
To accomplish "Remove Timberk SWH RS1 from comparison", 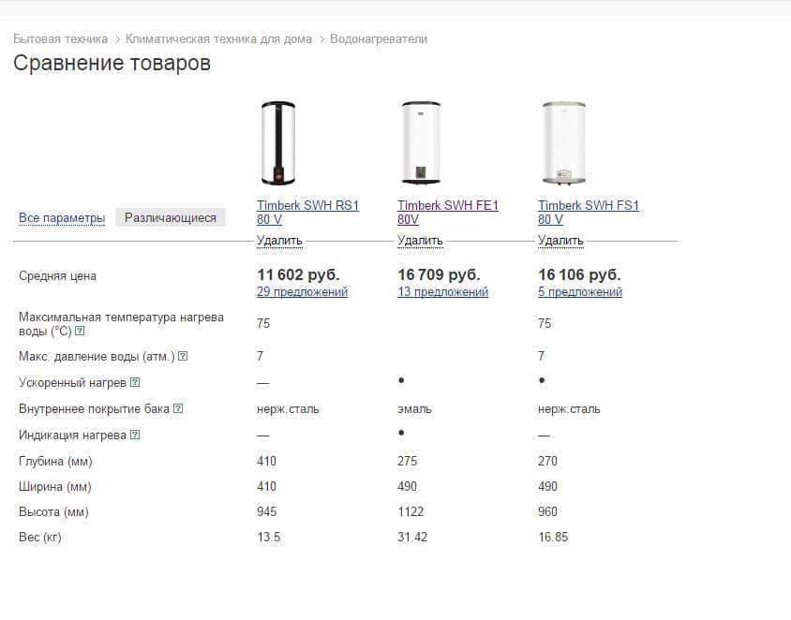I will tap(279, 241).
